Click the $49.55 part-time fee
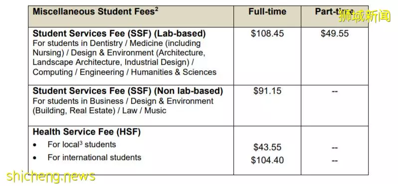 click(x=335, y=33)
